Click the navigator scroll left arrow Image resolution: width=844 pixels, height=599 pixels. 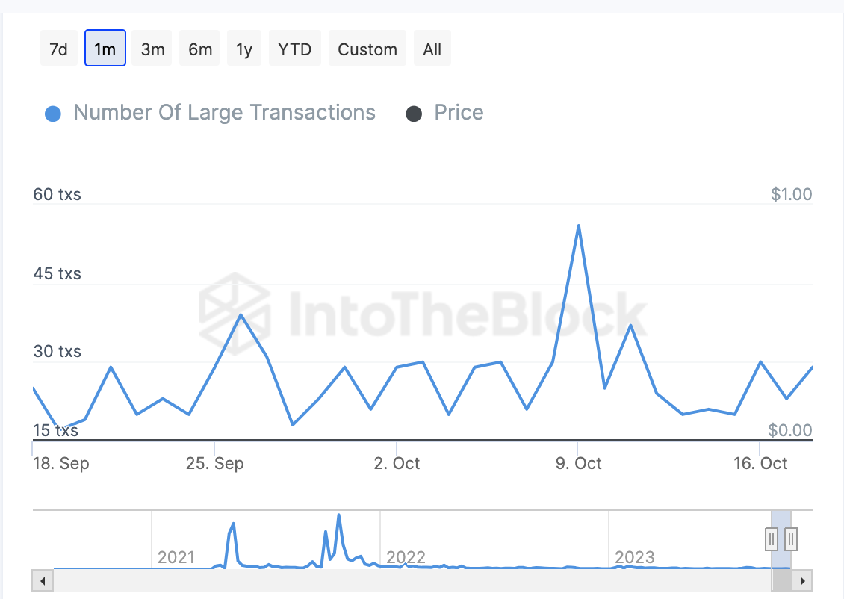(43, 581)
